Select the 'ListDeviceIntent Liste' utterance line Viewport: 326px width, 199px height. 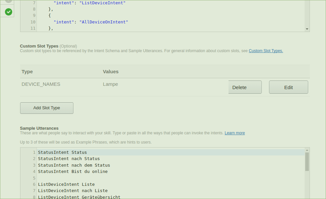[x=66, y=184]
